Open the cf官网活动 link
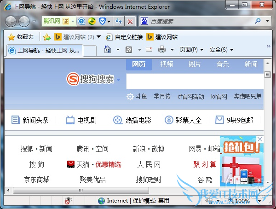Viewport: 276px width, 209px height. pyautogui.click(x=191, y=97)
